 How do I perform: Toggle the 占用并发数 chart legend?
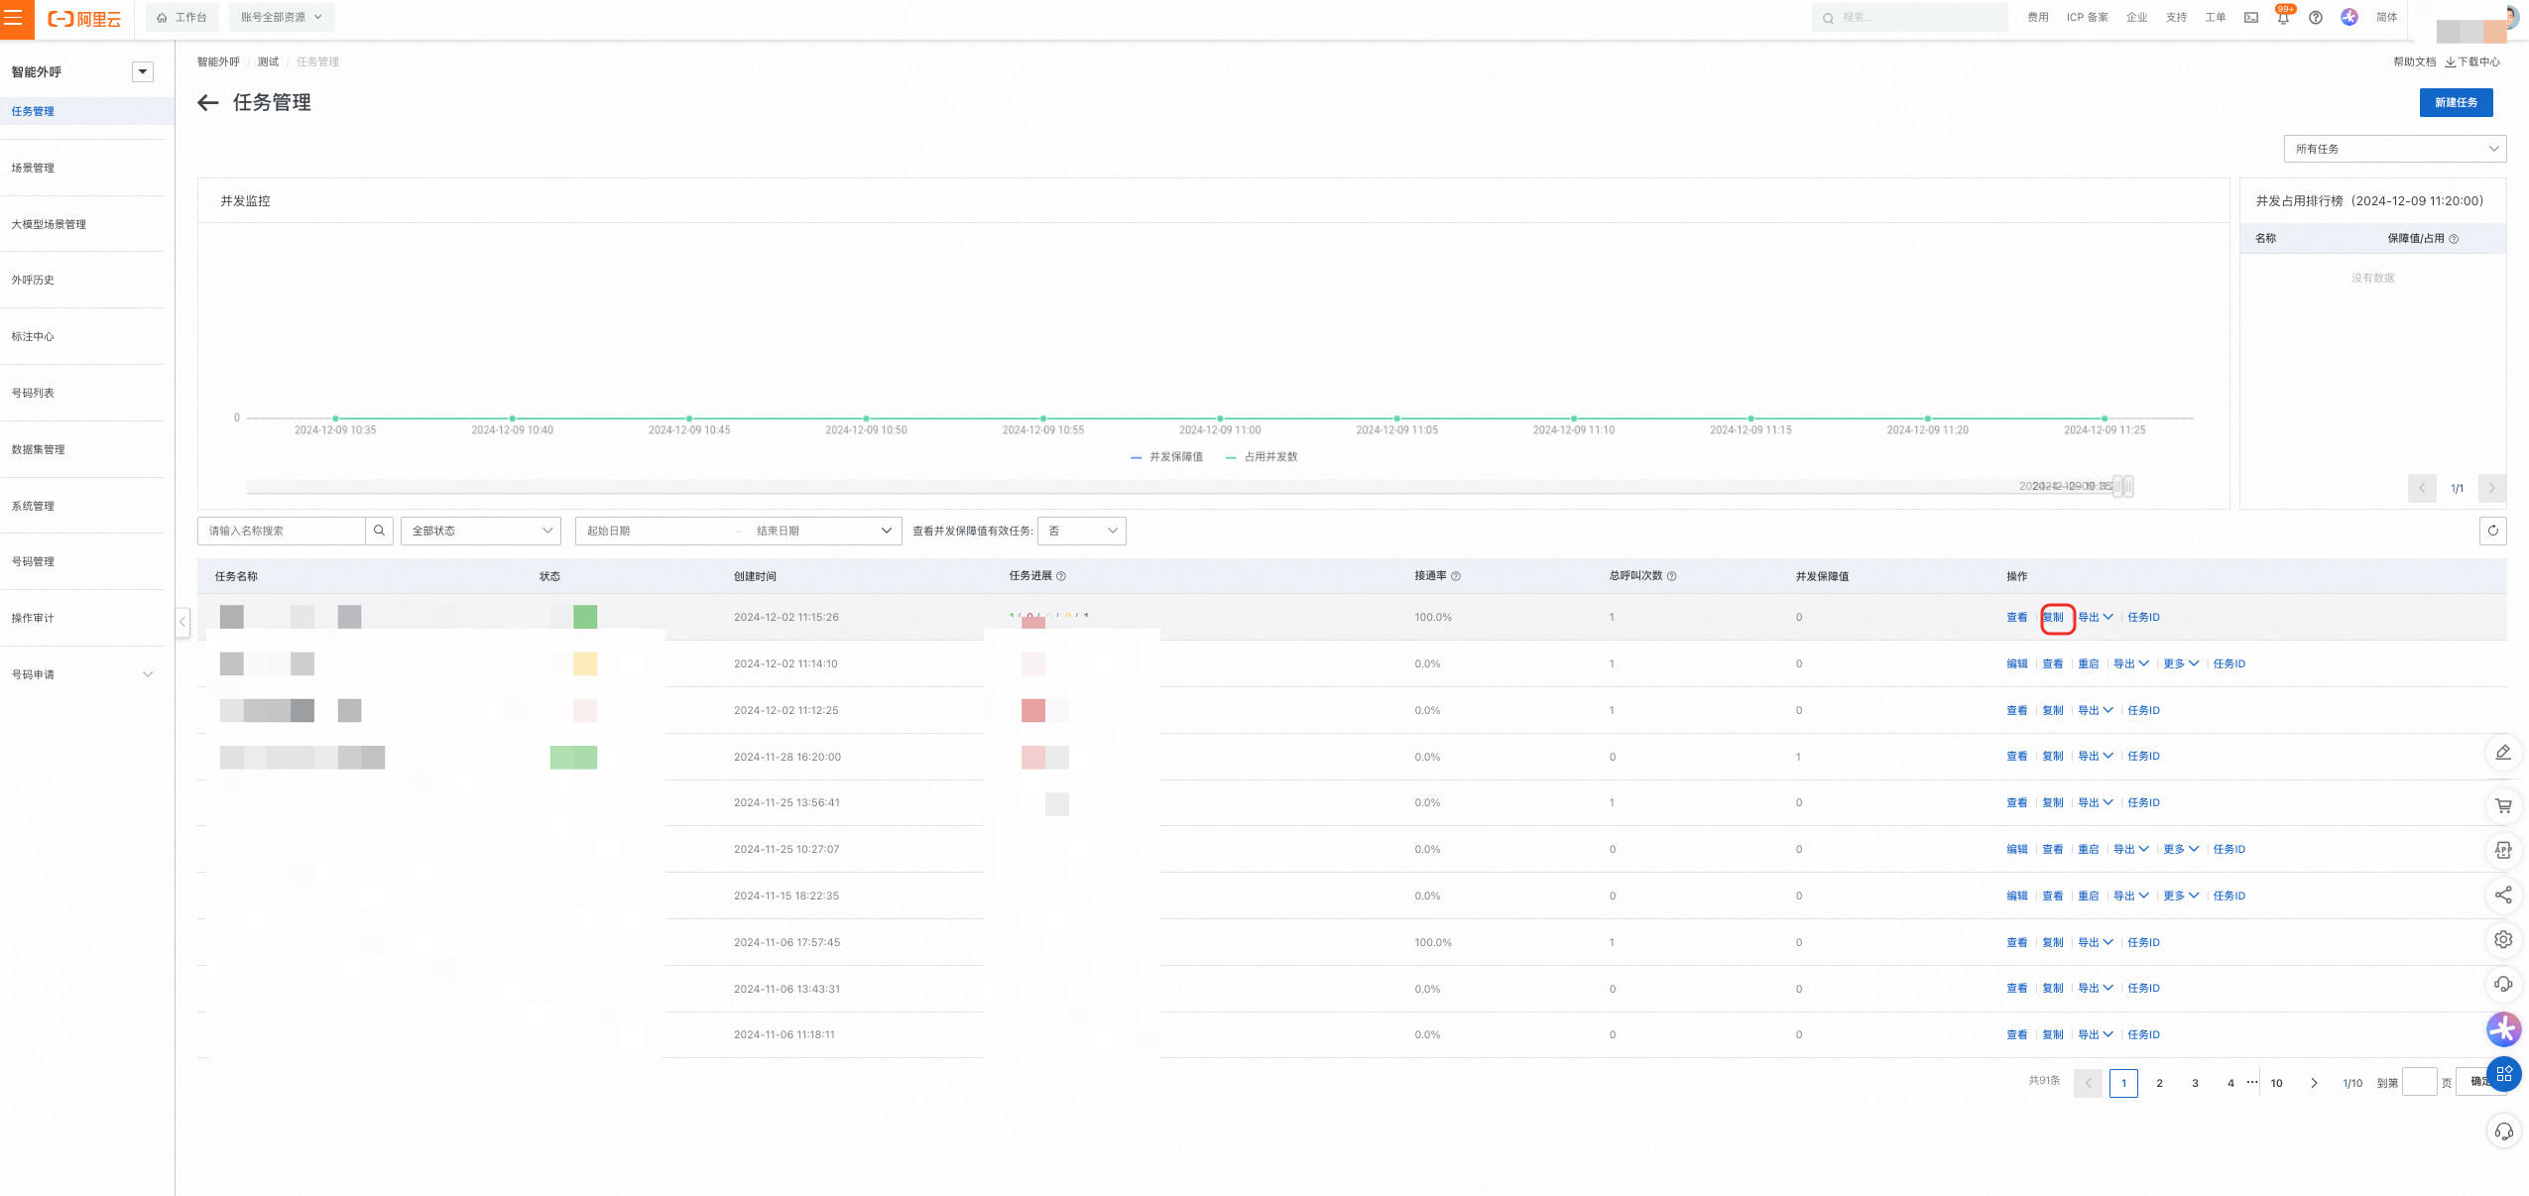coord(1262,457)
